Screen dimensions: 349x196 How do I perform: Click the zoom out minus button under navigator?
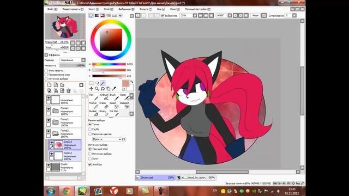[73, 42]
